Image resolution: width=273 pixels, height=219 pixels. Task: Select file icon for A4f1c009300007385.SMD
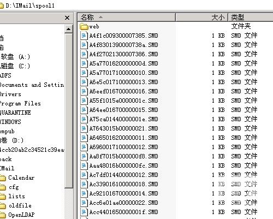click(84, 35)
